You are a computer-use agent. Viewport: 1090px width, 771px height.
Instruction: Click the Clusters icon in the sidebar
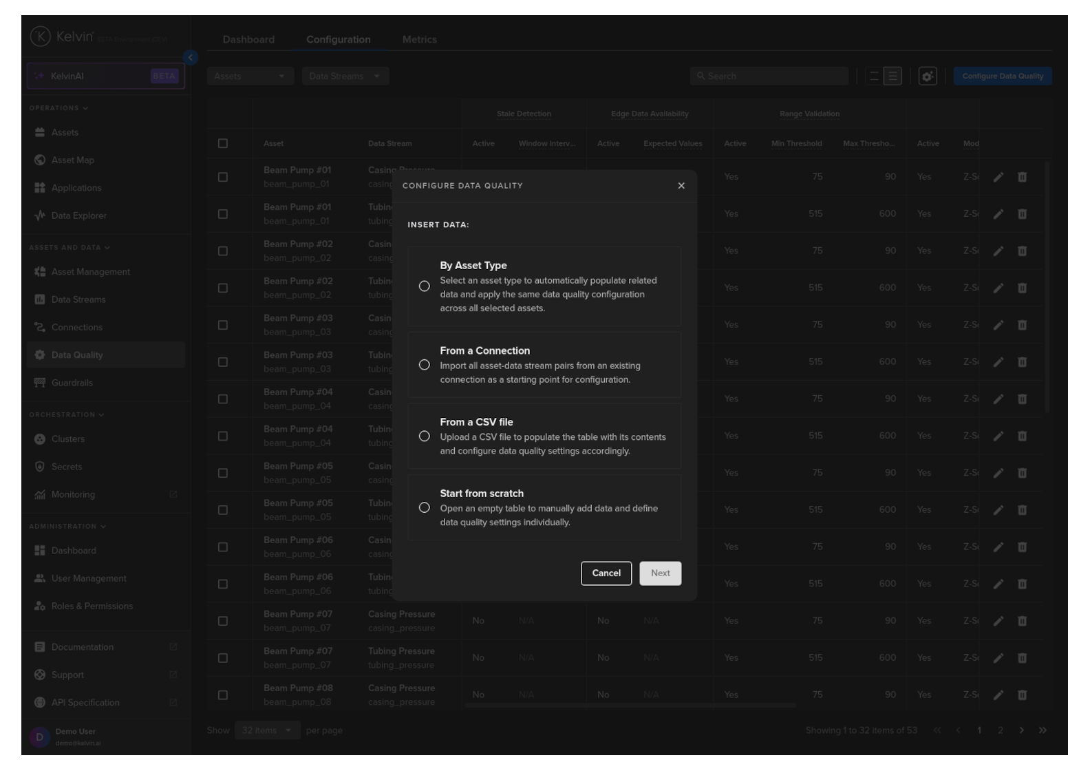pos(40,439)
